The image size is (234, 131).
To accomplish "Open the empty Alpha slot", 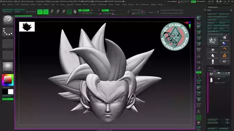I will [8, 43].
